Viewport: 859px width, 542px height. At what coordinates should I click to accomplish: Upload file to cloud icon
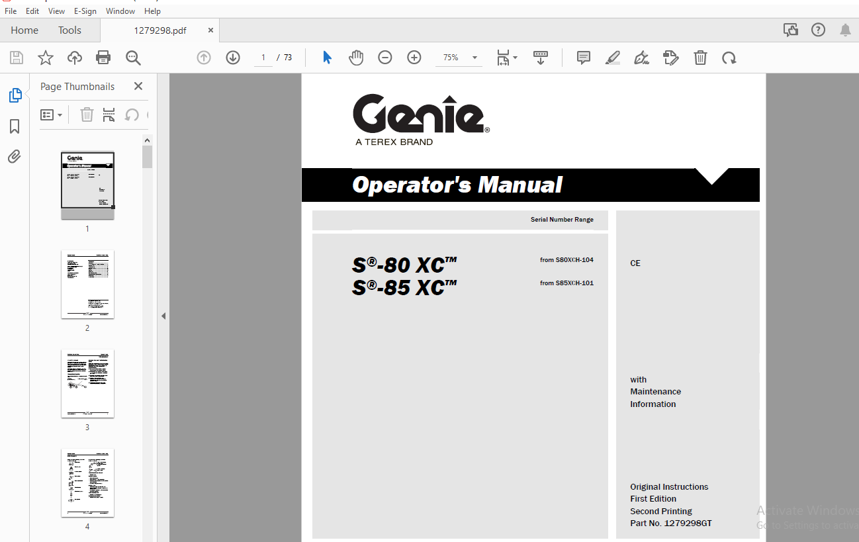(x=75, y=58)
